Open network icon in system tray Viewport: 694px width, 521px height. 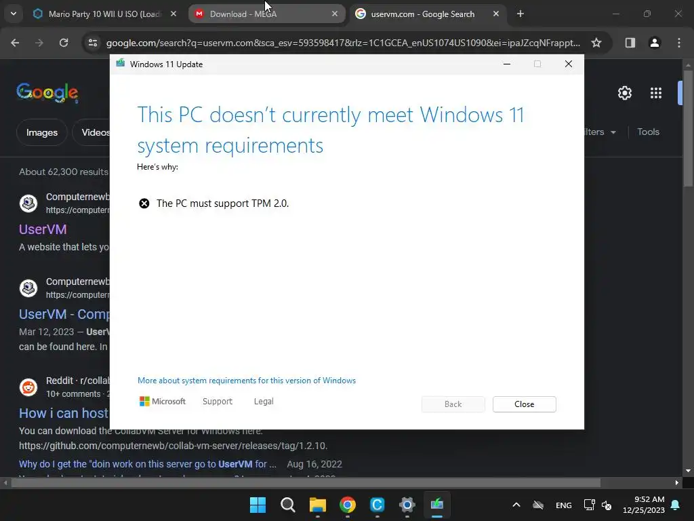(589, 505)
